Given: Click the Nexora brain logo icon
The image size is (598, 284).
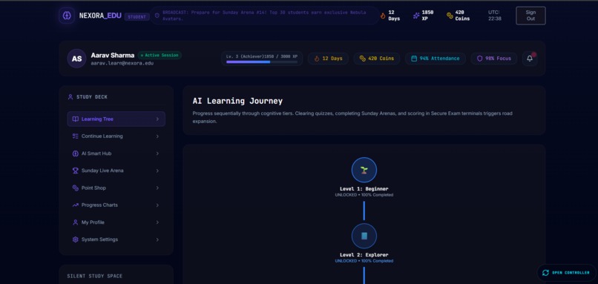Looking at the screenshot, I should click(67, 16).
